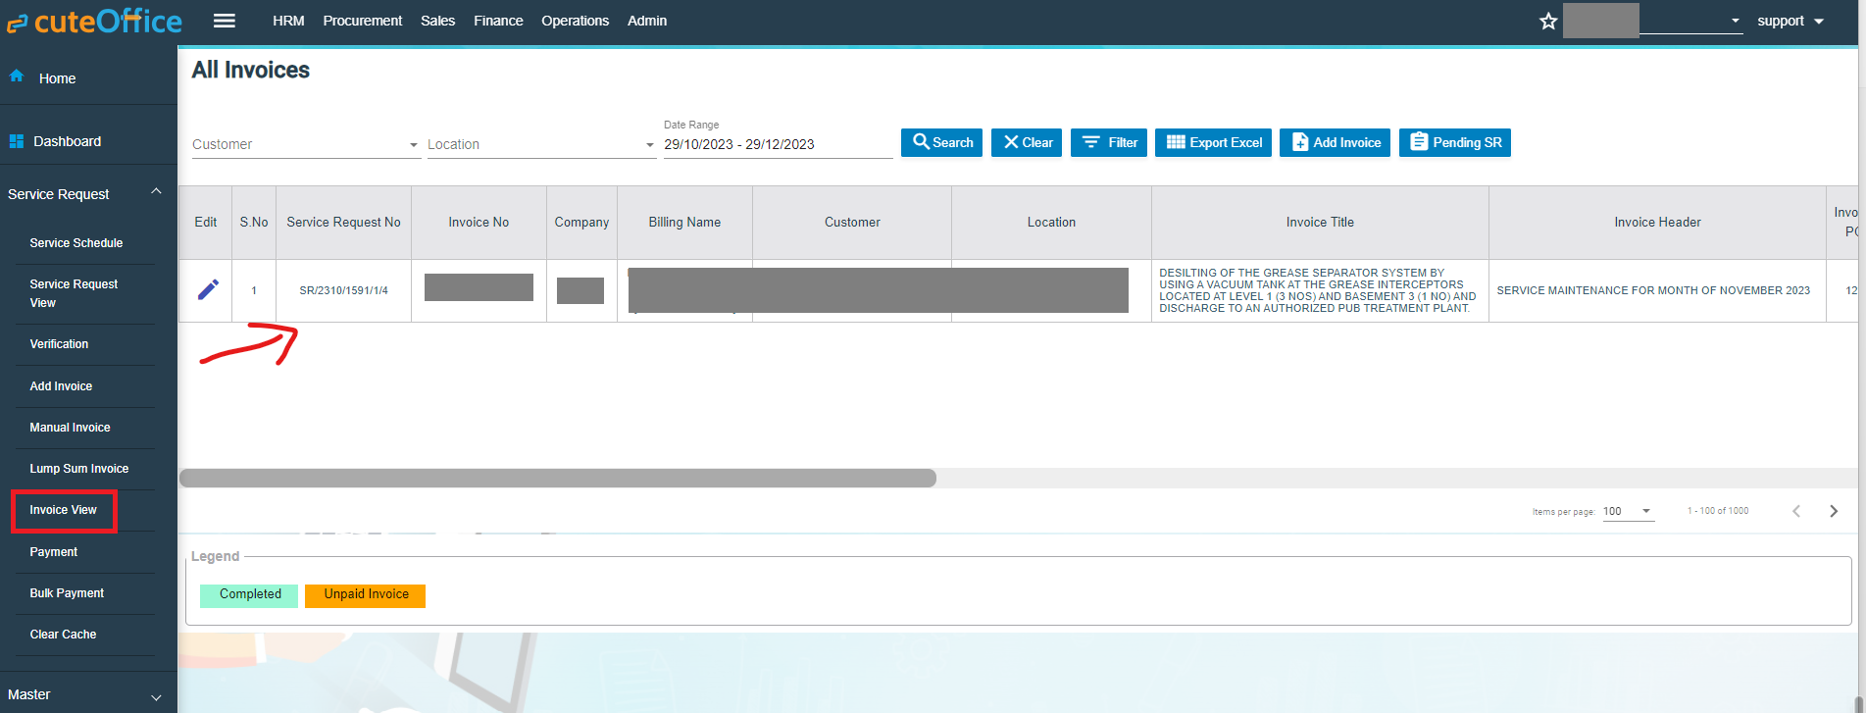Click the hamburger menu icon
Screen dimensions: 1866x713
[x=225, y=21]
